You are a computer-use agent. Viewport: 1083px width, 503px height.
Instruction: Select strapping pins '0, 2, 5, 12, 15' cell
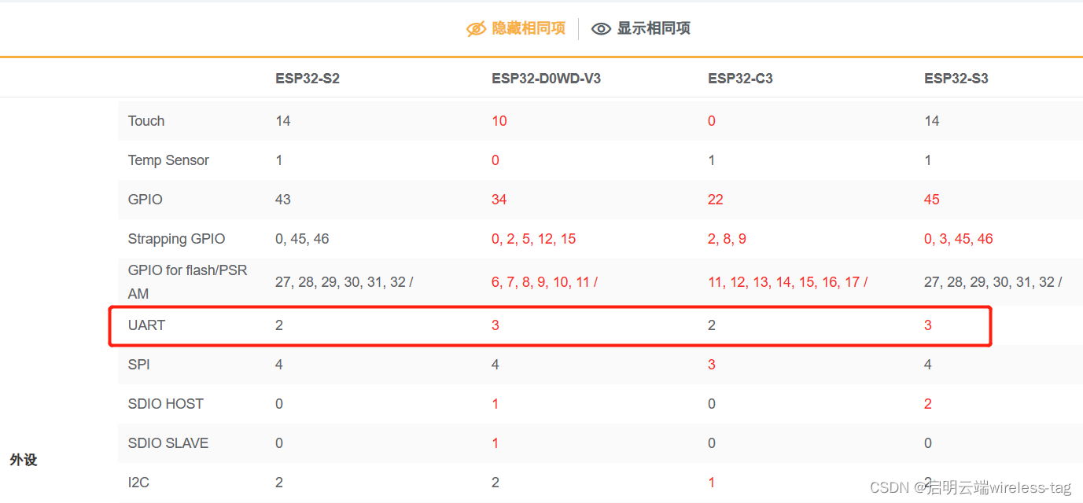534,239
